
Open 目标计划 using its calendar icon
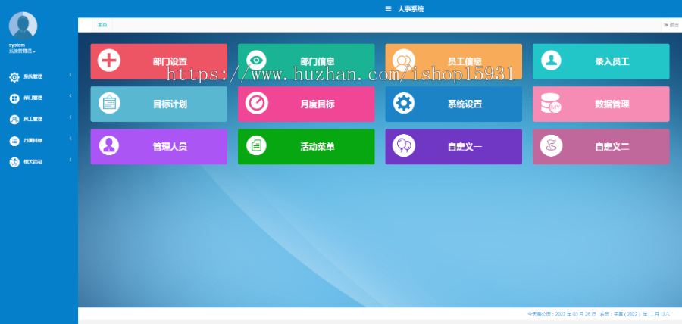tap(109, 104)
